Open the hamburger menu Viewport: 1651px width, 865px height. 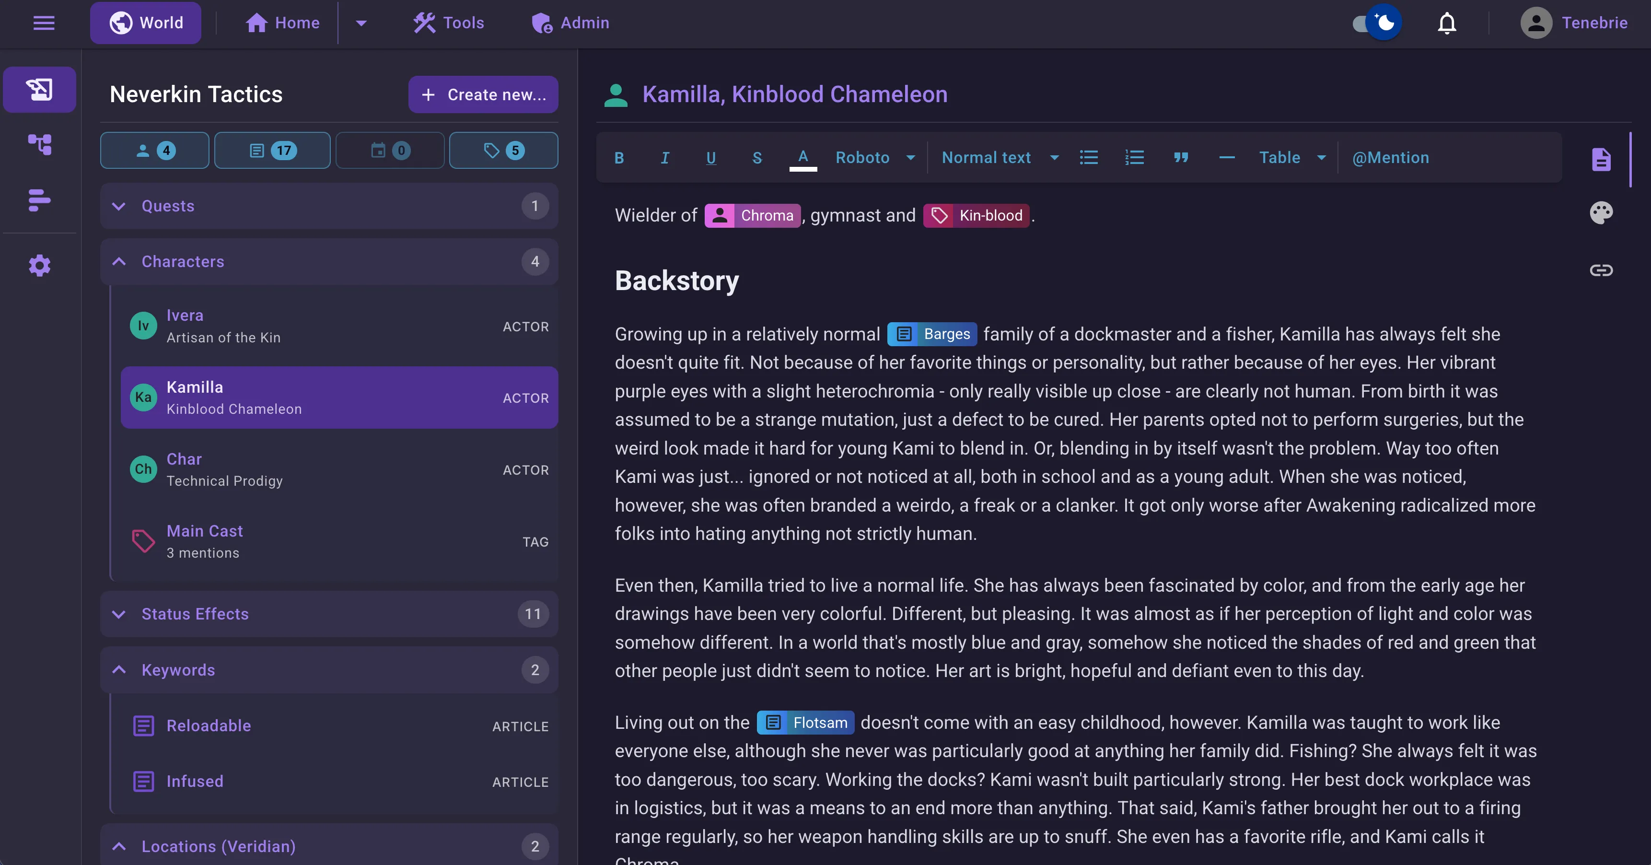(x=44, y=23)
